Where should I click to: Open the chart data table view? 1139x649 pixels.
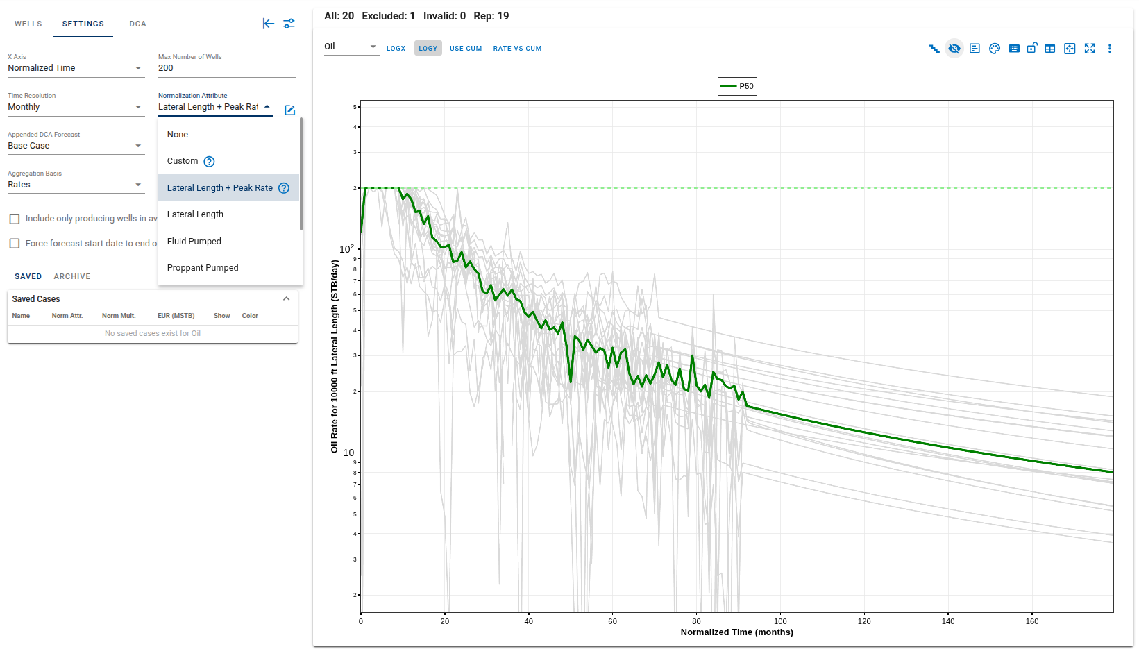point(1050,49)
